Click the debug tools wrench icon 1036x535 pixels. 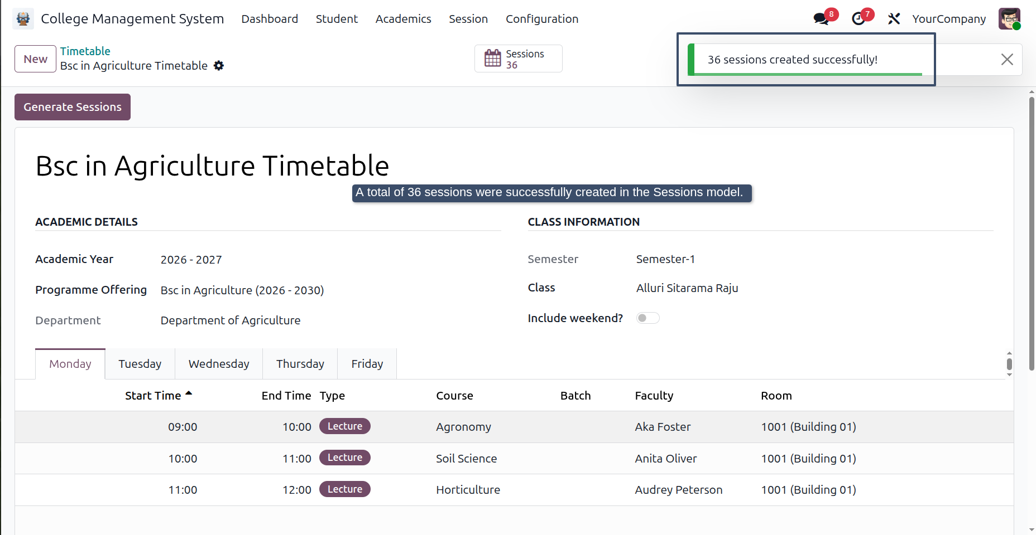[x=894, y=19]
